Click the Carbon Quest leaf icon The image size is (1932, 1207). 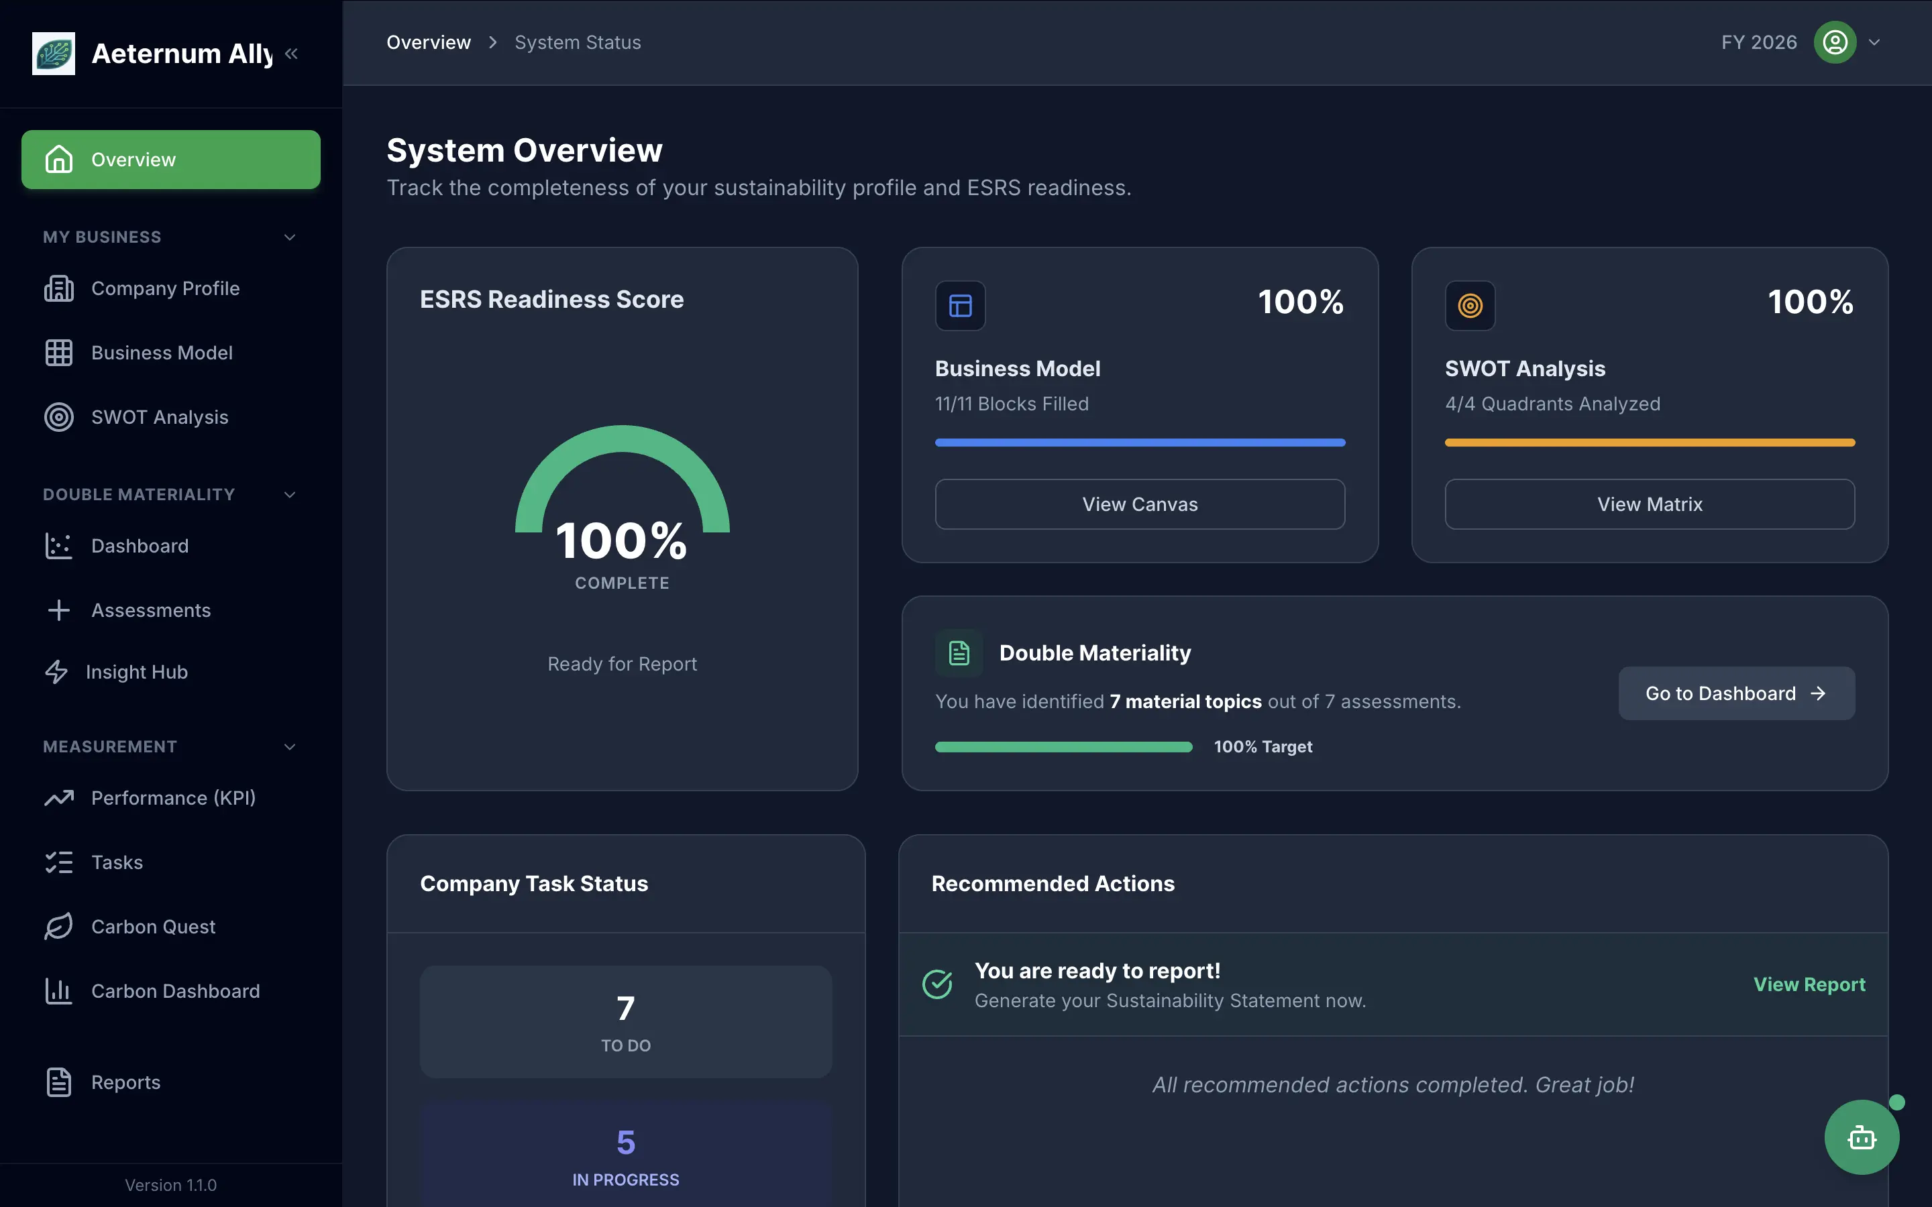point(59,927)
